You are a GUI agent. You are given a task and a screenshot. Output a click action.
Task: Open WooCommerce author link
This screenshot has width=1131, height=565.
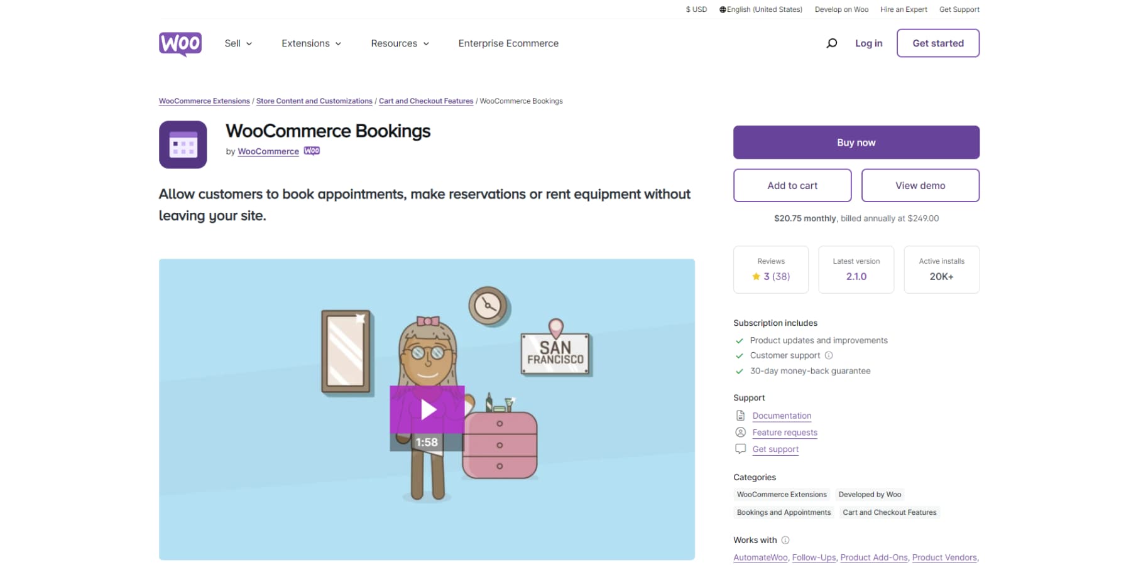(x=268, y=151)
